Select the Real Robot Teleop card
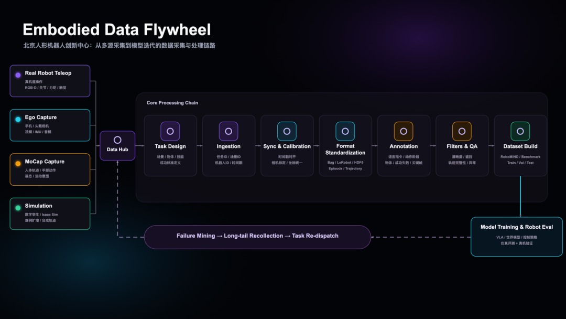This screenshot has width=566, height=319. click(50, 81)
